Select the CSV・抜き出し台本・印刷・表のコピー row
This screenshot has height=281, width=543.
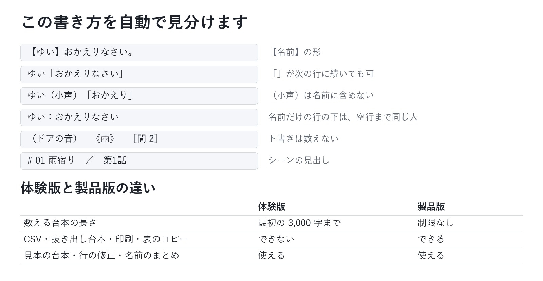click(272, 240)
